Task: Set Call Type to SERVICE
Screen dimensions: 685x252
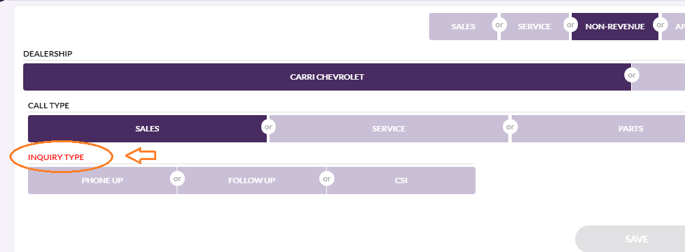Action: click(389, 129)
